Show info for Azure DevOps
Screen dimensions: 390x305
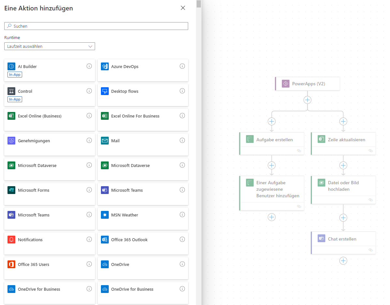point(182,66)
